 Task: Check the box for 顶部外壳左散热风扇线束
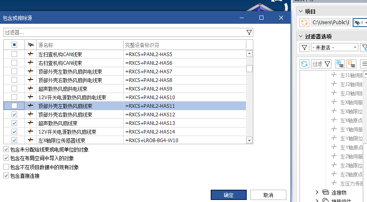14,106
